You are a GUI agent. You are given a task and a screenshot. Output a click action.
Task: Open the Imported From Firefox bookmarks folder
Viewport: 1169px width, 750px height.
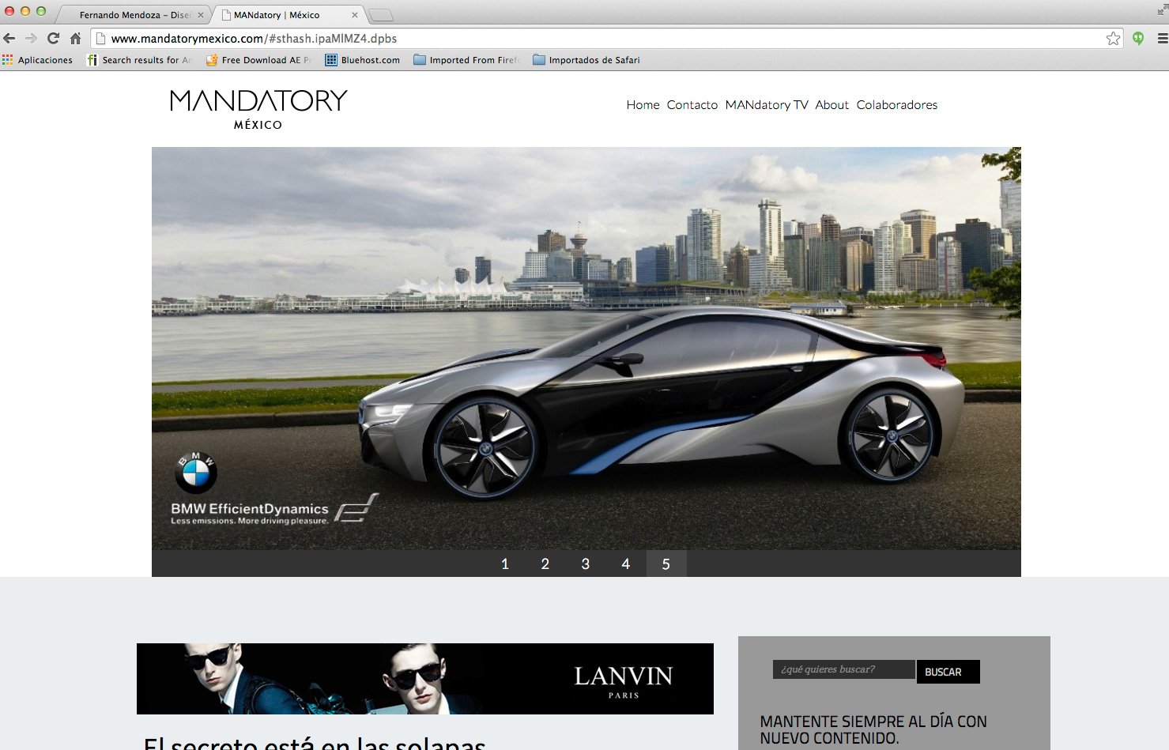coord(466,60)
